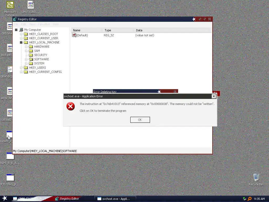This screenshot has width=269, height=202.
Task: Click the red error X icon in dialog
Action: coord(70,106)
